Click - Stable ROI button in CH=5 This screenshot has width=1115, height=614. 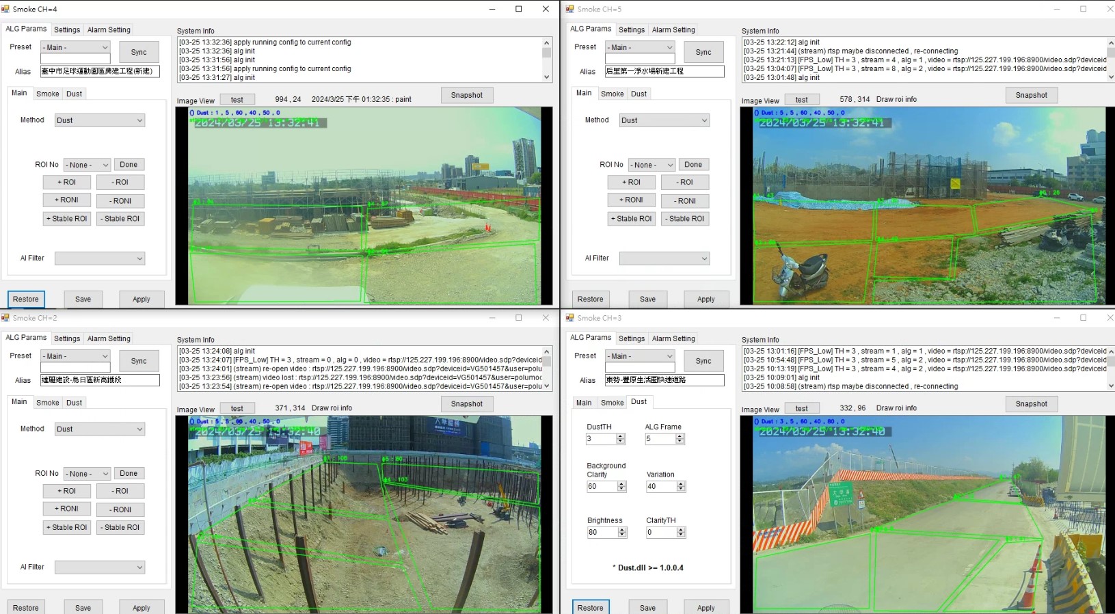(686, 219)
